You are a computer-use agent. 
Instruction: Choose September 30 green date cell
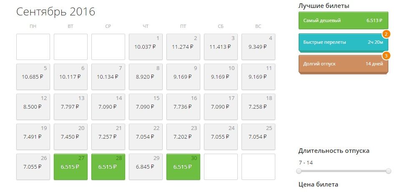[183, 167]
